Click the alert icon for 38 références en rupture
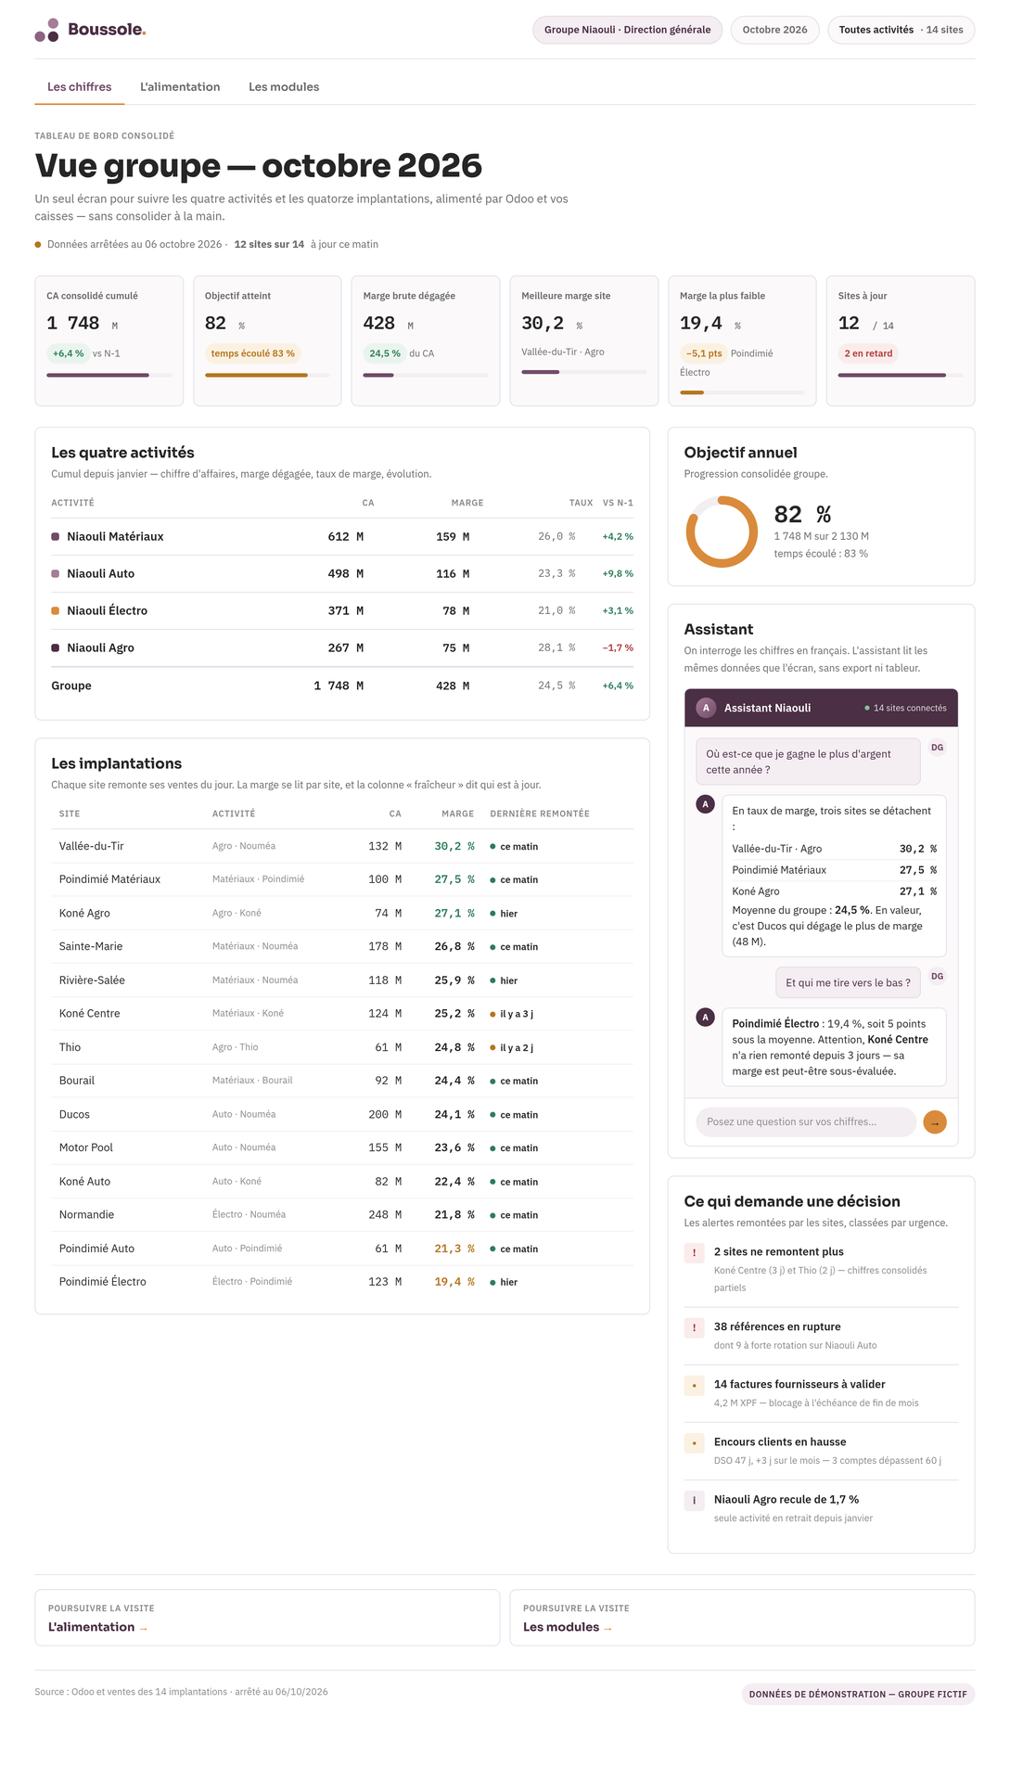This screenshot has height=1781, width=1010. pos(694,1327)
